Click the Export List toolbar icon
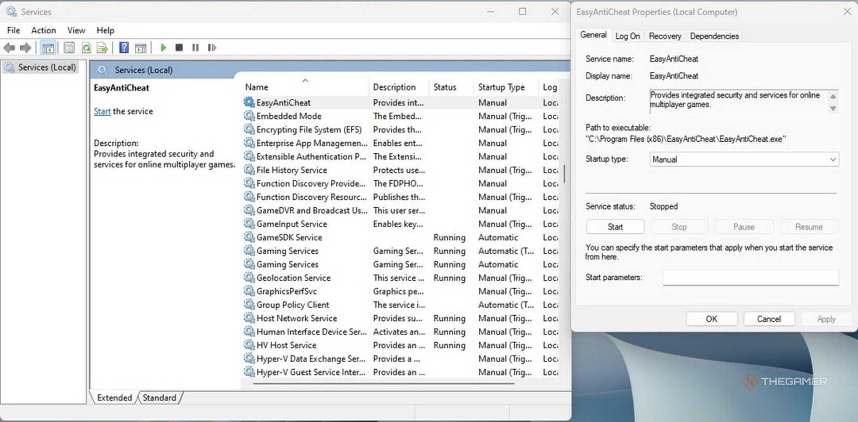The height and width of the screenshot is (422, 858). [x=102, y=48]
